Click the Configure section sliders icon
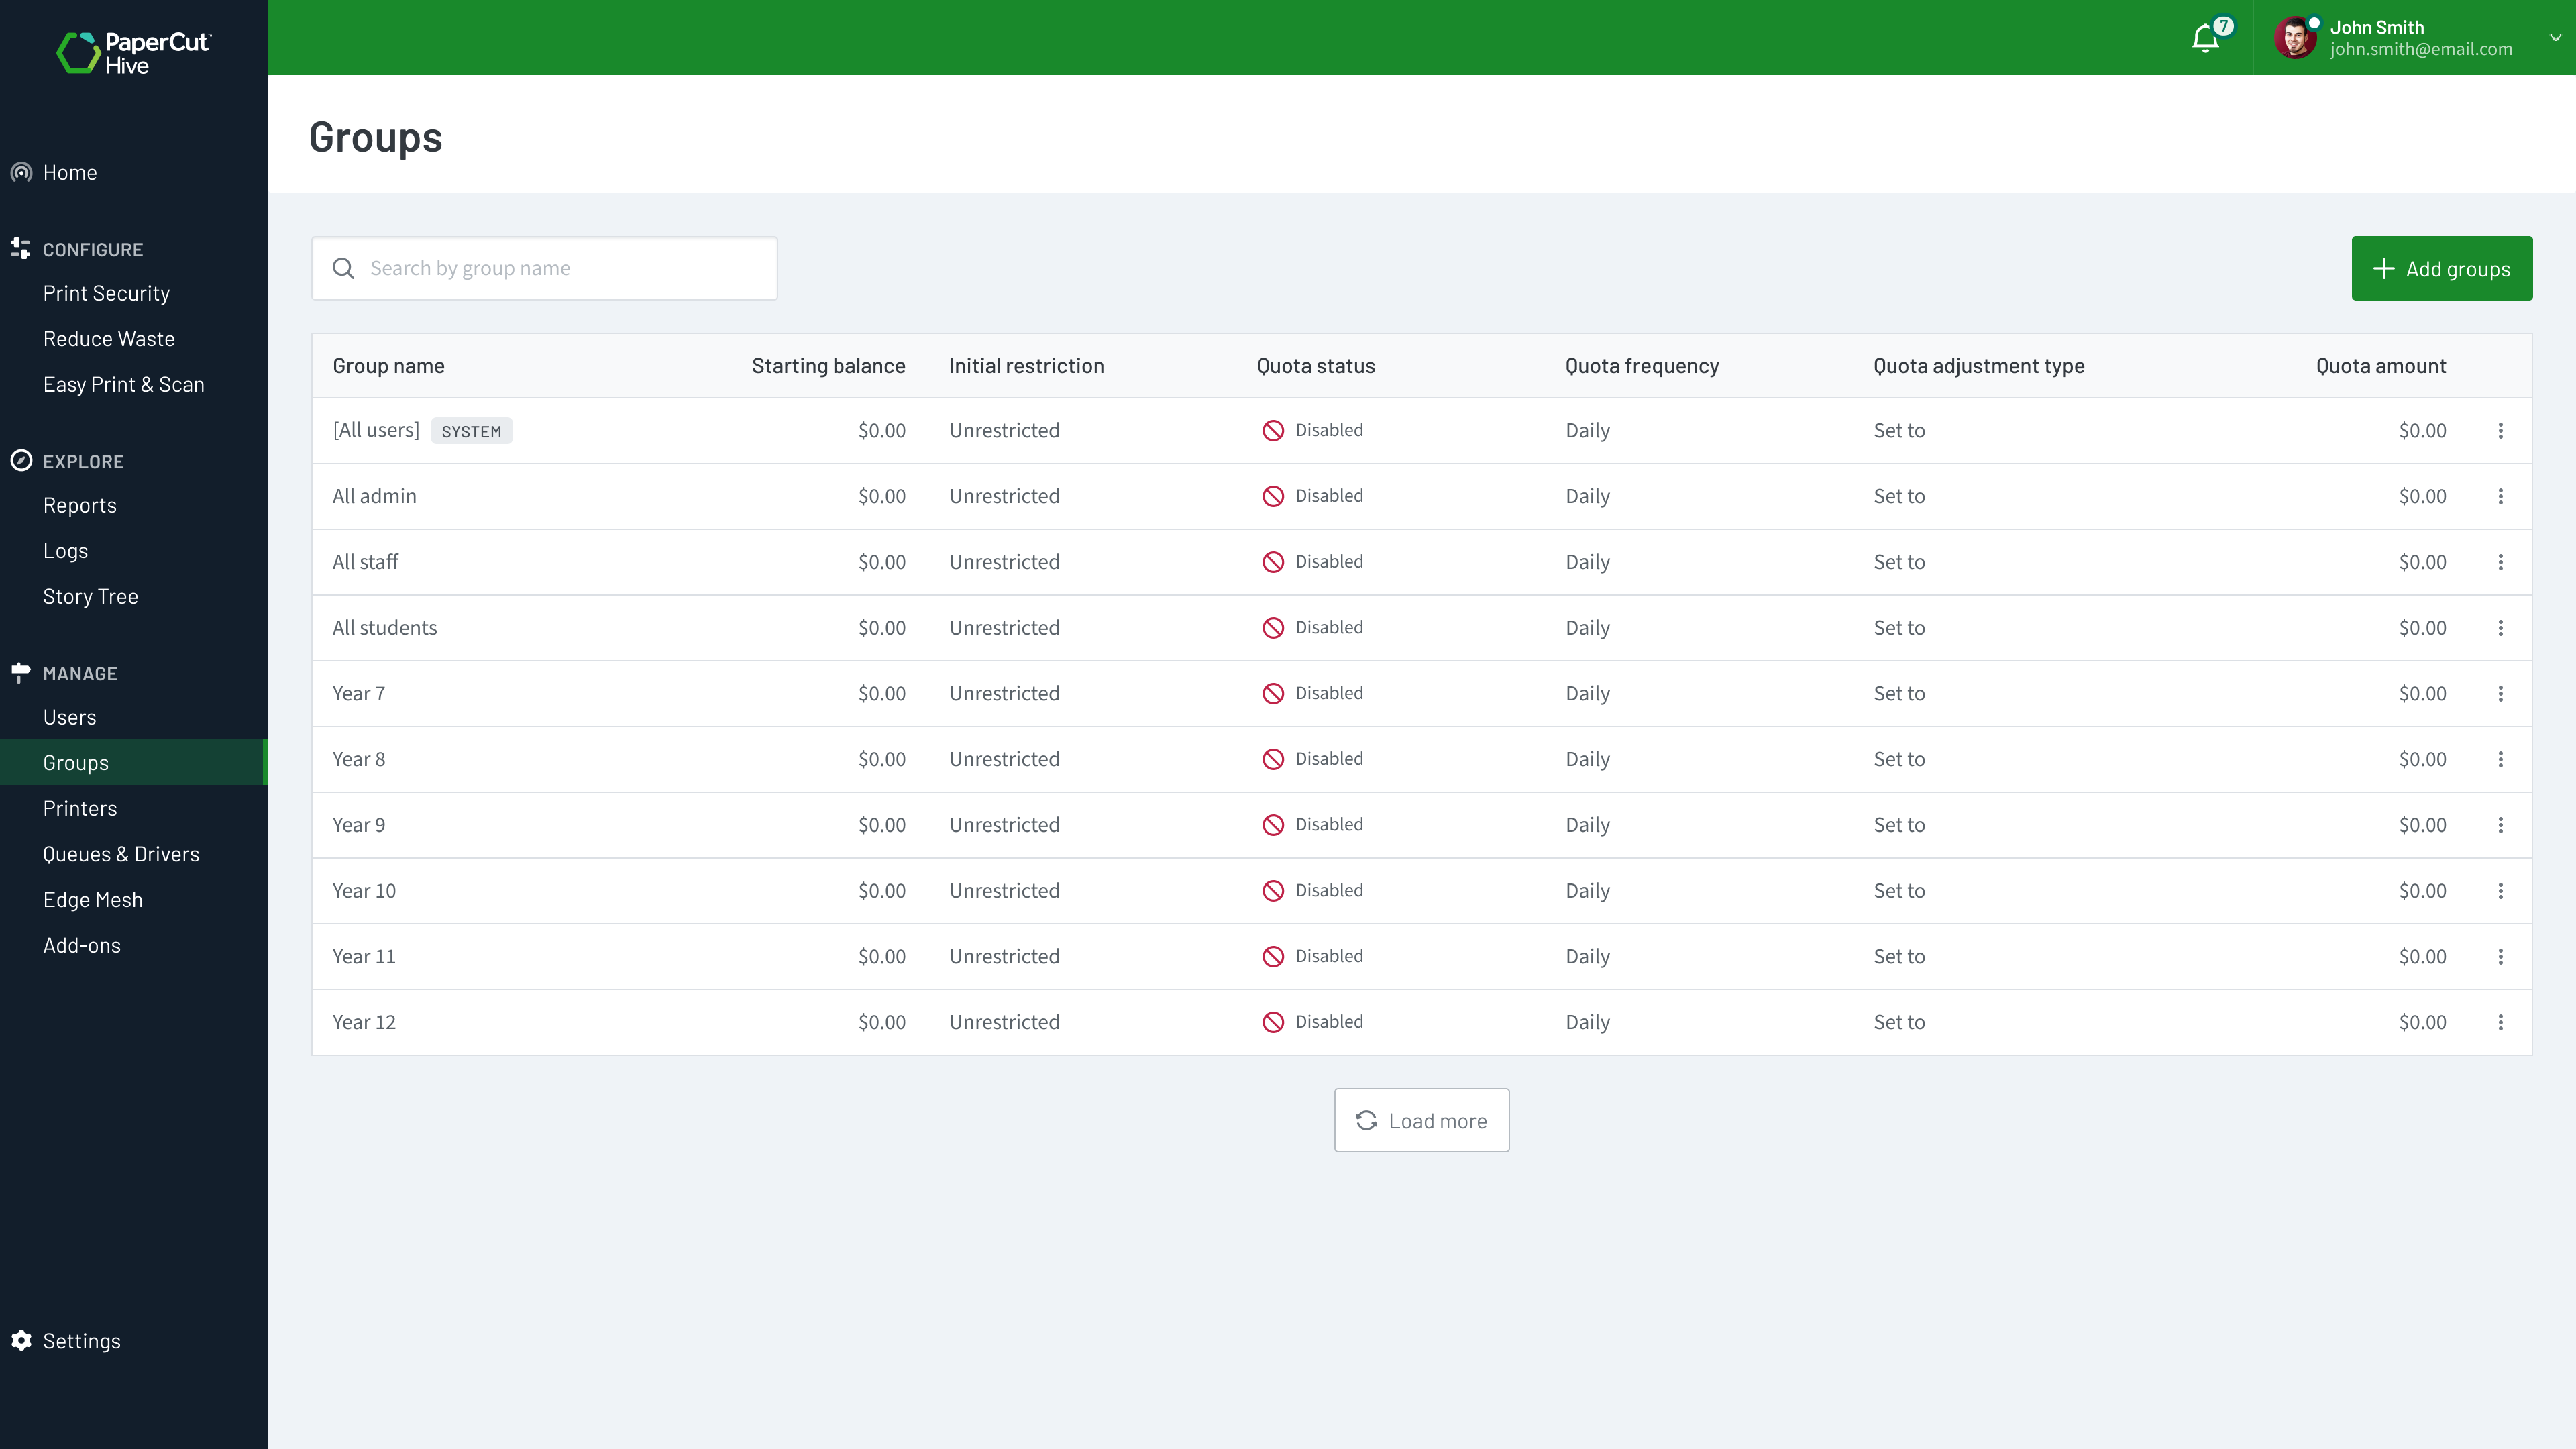The image size is (2576, 1449). pyautogui.click(x=20, y=248)
